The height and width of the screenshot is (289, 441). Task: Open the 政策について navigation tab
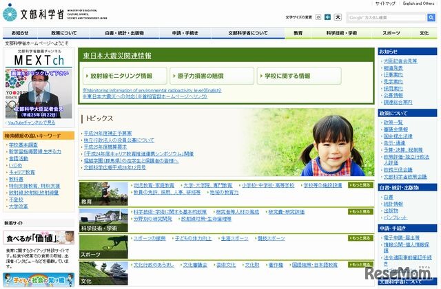pos(64,32)
